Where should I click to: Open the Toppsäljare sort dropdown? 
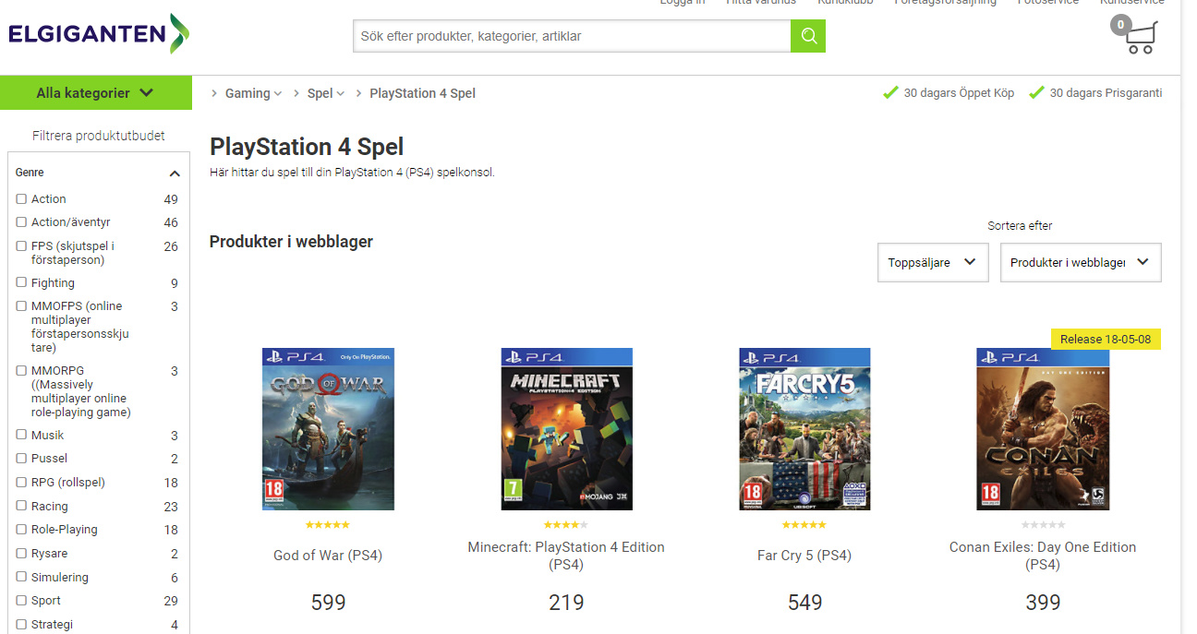tap(933, 262)
